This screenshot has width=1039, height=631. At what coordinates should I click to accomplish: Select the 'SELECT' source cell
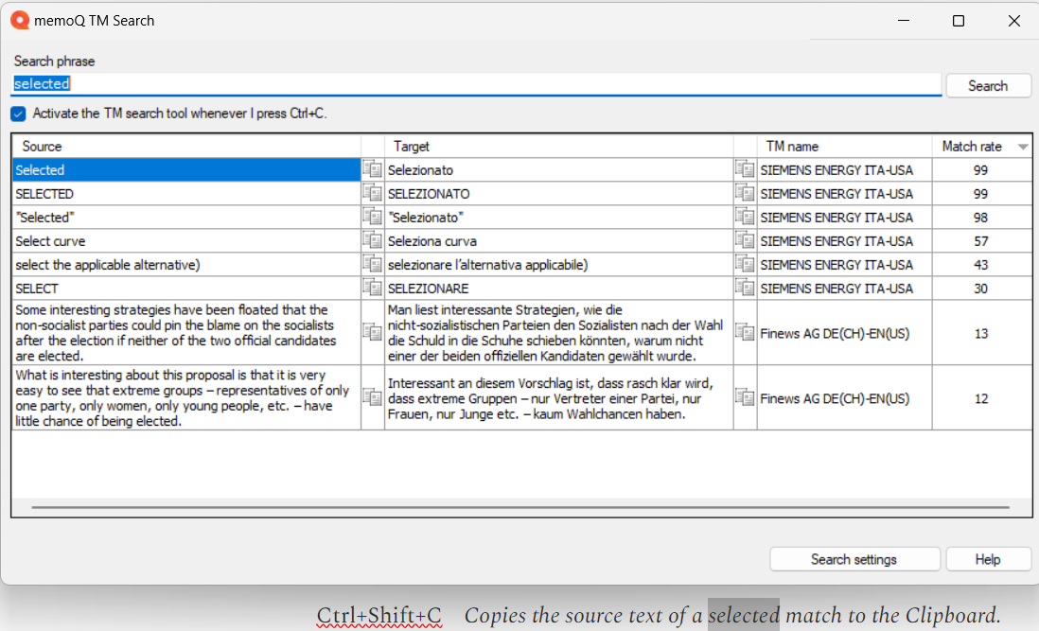pyautogui.click(x=186, y=288)
